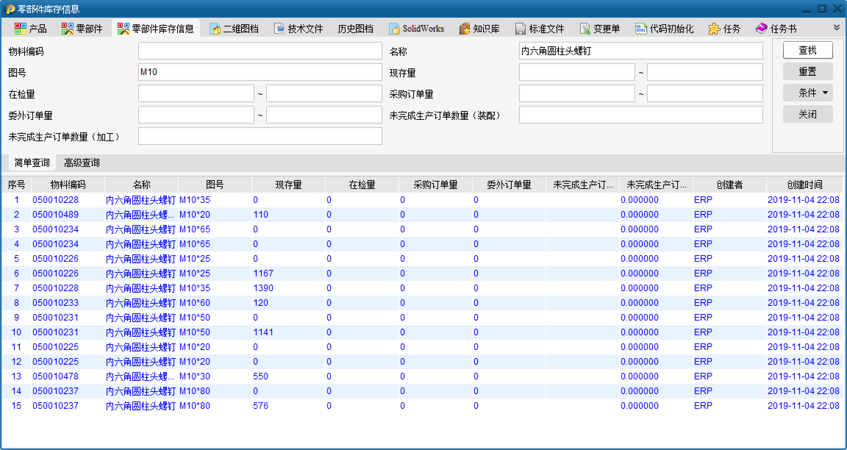Image resolution: width=847 pixels, height=450 pixels.
Task: Sort by 现存量 column header
Action: 288,185
